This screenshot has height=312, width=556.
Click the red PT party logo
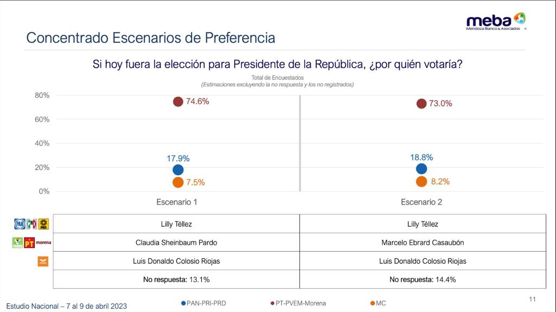click(29, 243)
